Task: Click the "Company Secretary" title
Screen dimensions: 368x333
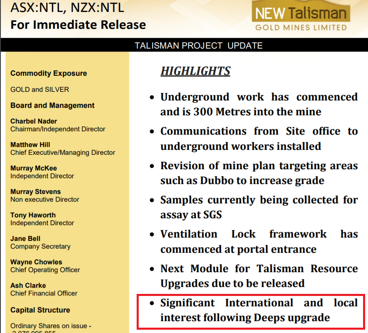Action: (x=40, y=247)
